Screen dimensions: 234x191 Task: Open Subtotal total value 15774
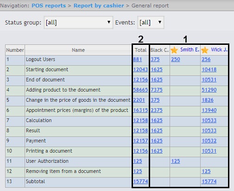[140, 181]
